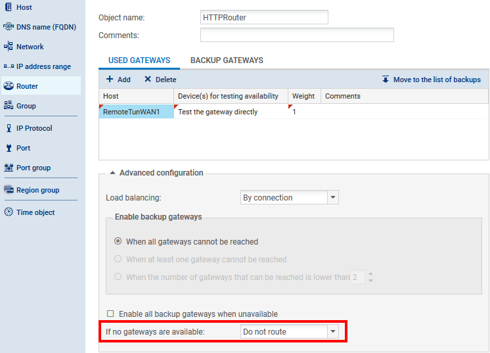Viewport: 490px width, 353px height.
Task: Switch to the Used Gateways tab
Action: tap(139, 60)
